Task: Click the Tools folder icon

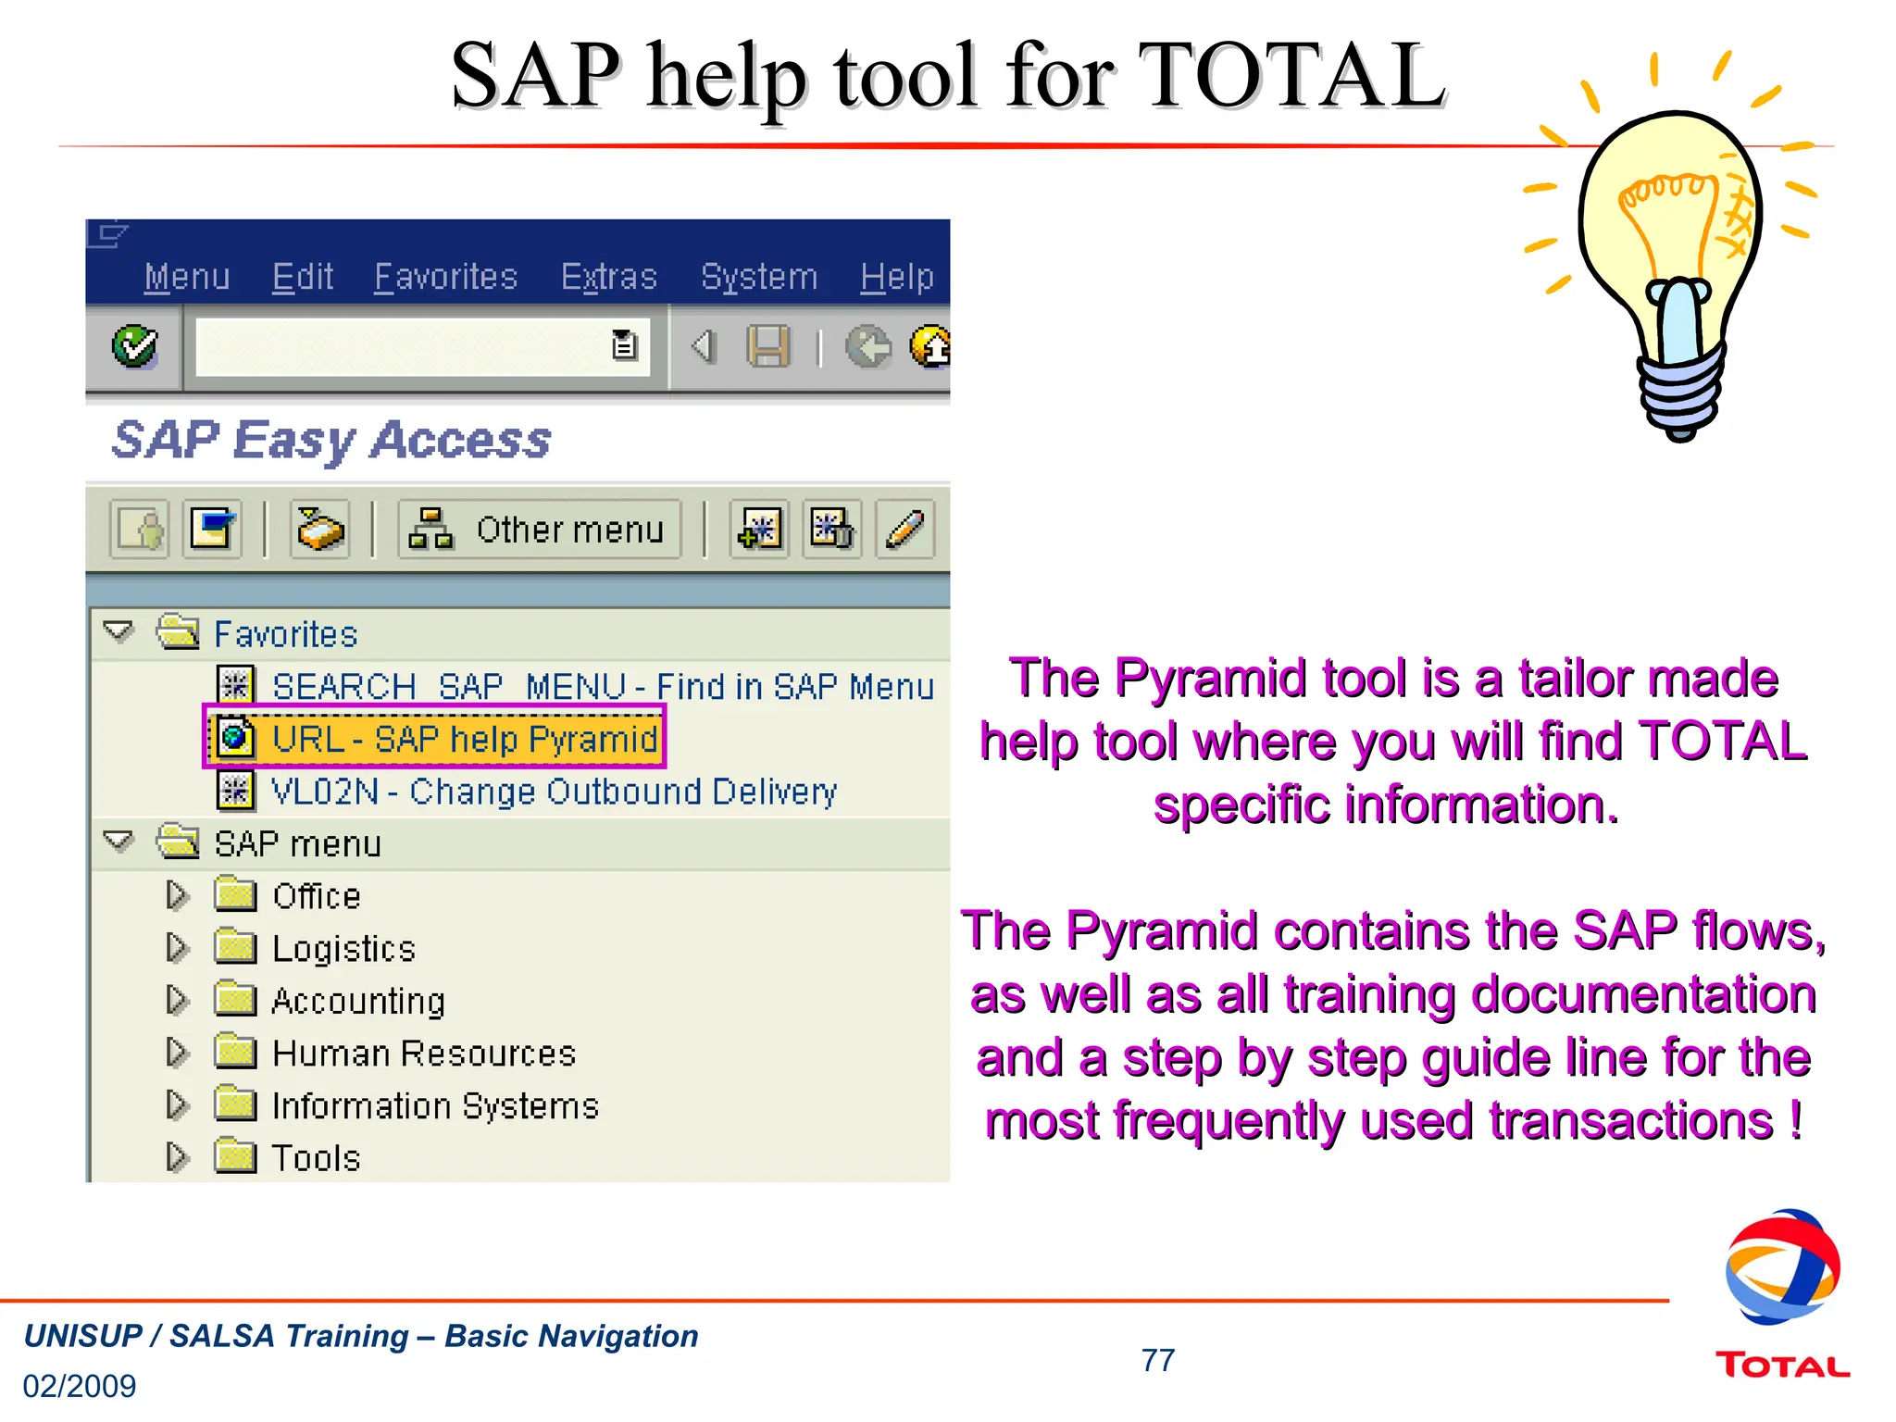Action: (x=235, y=1156)
